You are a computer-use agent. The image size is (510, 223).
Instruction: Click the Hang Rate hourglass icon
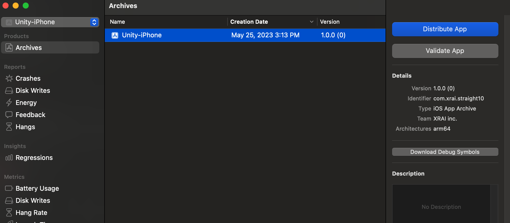(x=9, y=213)
